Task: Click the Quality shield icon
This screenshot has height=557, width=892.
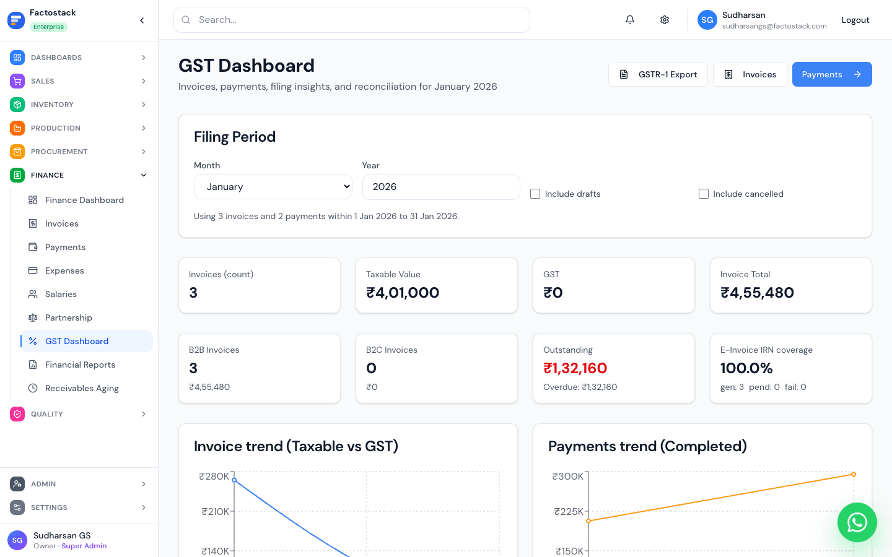Action: click(17, 414)
